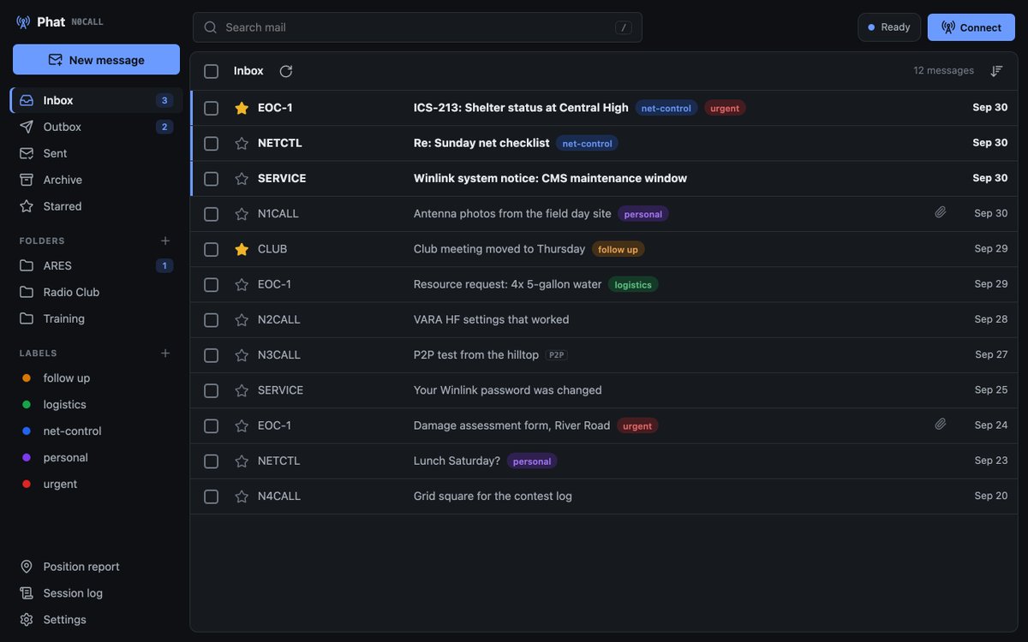Open the sort order icon
1028x642 pixels.
(996, 71)
